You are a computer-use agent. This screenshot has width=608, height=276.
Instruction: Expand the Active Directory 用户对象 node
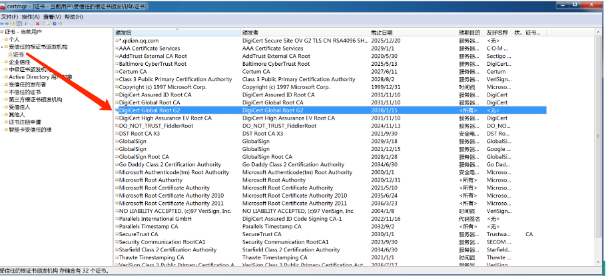tap(2, 77)
